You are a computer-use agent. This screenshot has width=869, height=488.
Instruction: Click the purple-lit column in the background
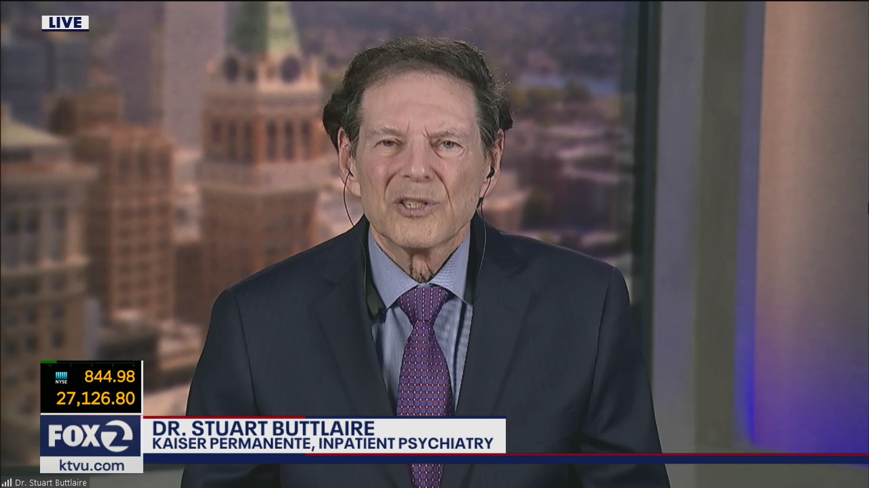point(808,237)
